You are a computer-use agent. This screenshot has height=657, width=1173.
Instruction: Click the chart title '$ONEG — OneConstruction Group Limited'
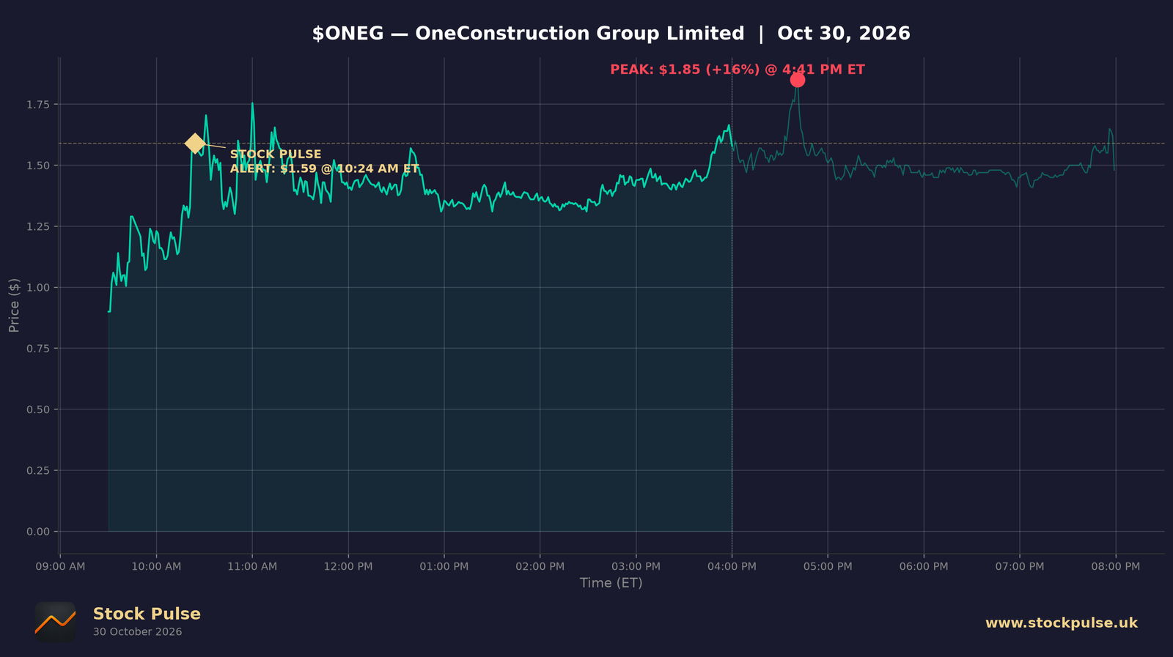point(528,34)
